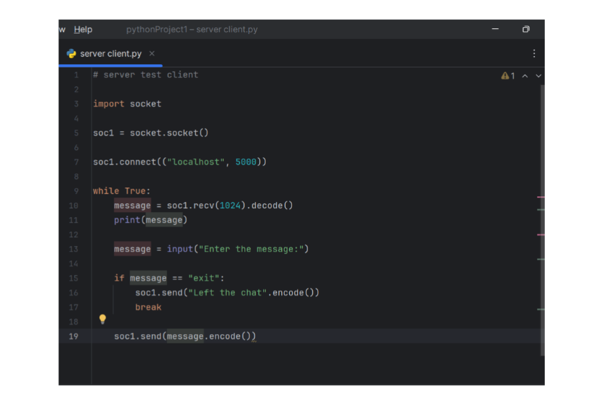Click 'soc1.send' on line 19

click(138, 337)
